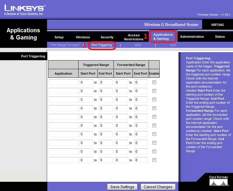
Task: Open the Port Range Forward subtab
Action: [65, 45]
